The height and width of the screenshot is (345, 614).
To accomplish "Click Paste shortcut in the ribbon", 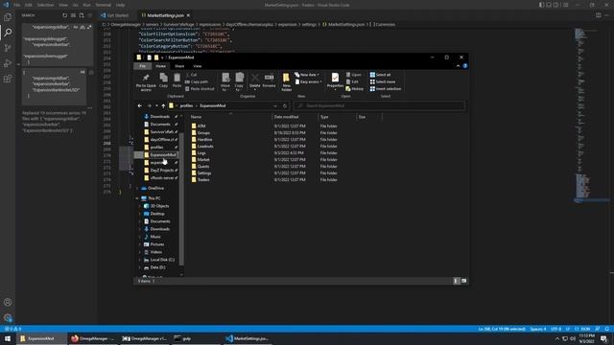I will click(x=200, y=89).
